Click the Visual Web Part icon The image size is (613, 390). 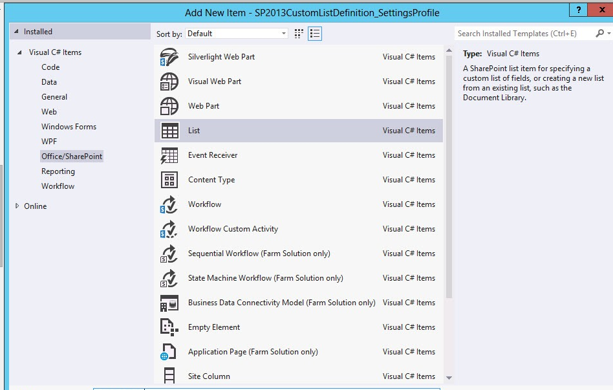click(x=169, y=81)
